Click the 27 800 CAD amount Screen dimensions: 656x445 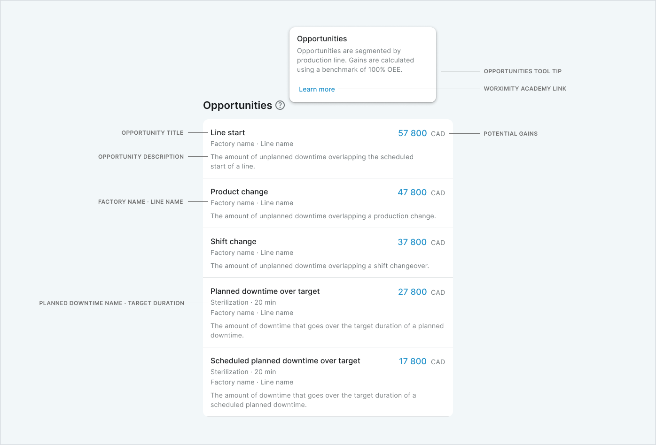point(421,292)
